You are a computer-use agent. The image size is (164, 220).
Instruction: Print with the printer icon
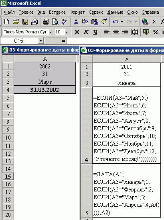pos(46,22)
